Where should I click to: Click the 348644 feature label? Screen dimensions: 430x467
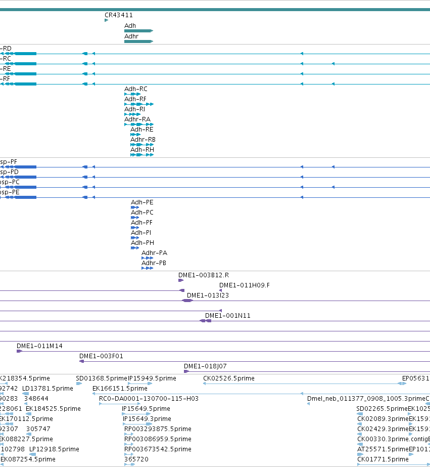click(x=36, y=399)
